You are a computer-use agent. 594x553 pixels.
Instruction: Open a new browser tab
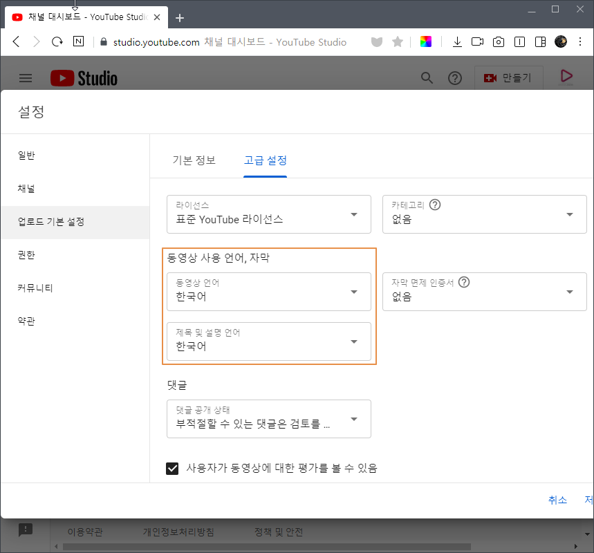[180, 18]
